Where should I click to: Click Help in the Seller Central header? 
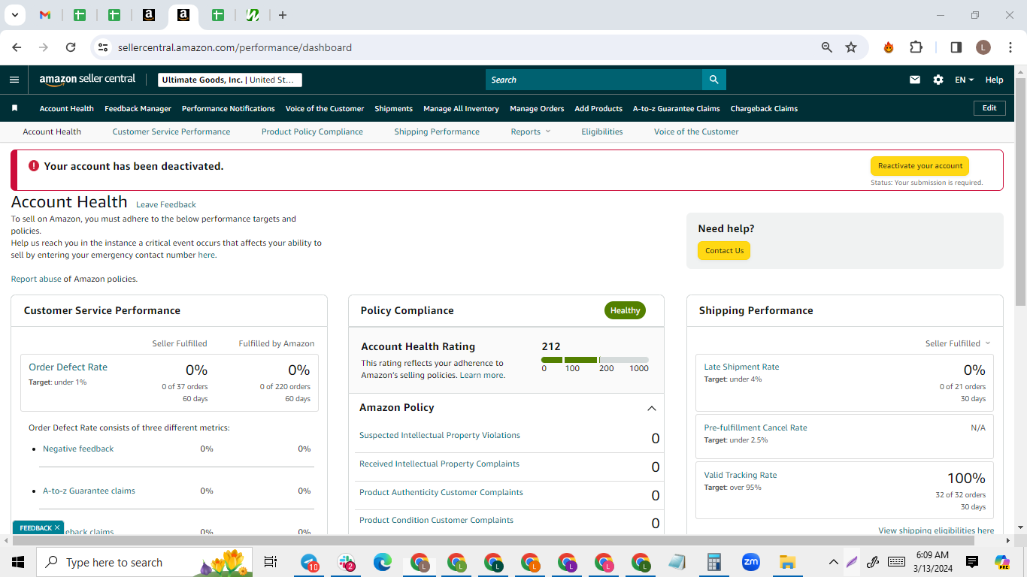pos(994,80)
